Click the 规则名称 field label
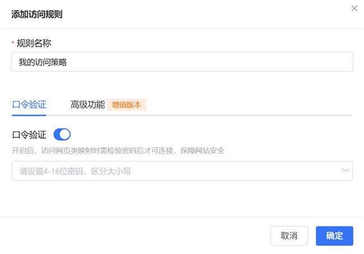 (34, 43)
